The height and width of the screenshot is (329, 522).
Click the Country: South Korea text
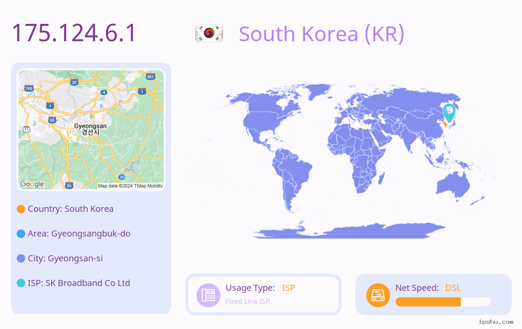click(71, 209)
